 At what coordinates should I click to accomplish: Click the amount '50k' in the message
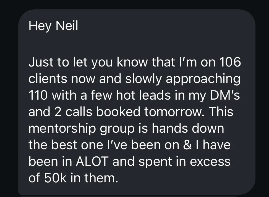(x=55, y=178)
